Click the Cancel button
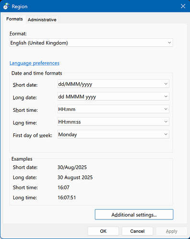 point(137,231)
